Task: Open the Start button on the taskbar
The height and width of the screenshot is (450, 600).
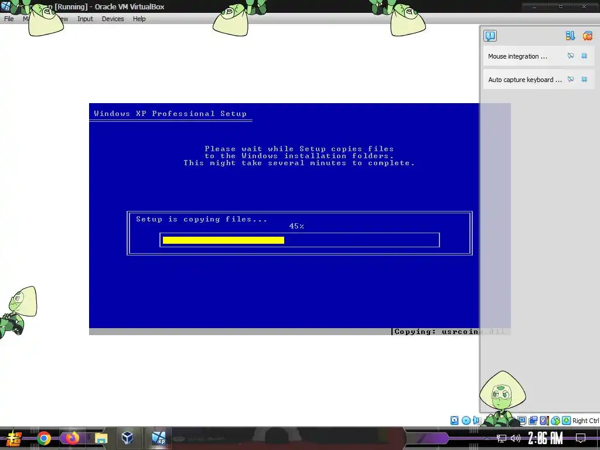Action: pos(13,438)
